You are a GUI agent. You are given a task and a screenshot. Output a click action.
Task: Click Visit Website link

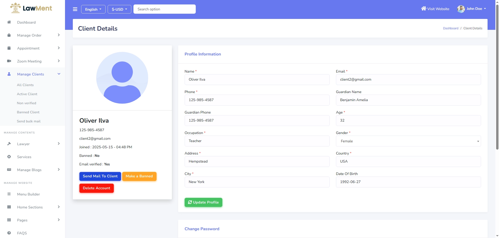[x=435, y=9]
